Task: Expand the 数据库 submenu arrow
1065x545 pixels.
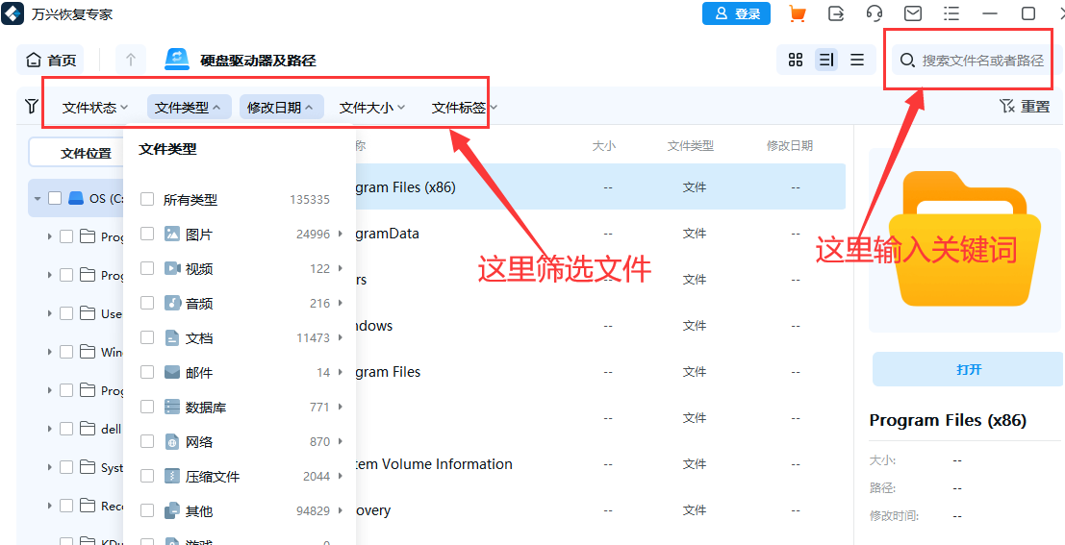Action: [341, 408]
